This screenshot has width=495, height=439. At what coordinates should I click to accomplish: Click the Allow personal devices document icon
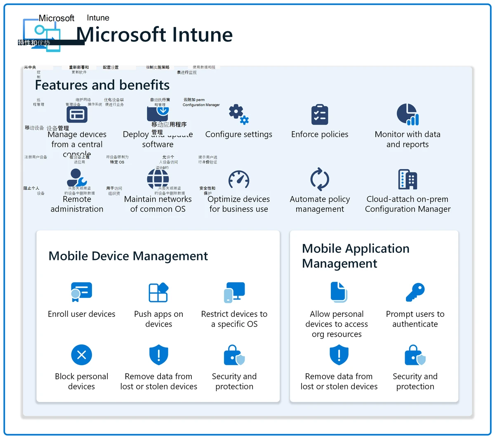point(339,292)
